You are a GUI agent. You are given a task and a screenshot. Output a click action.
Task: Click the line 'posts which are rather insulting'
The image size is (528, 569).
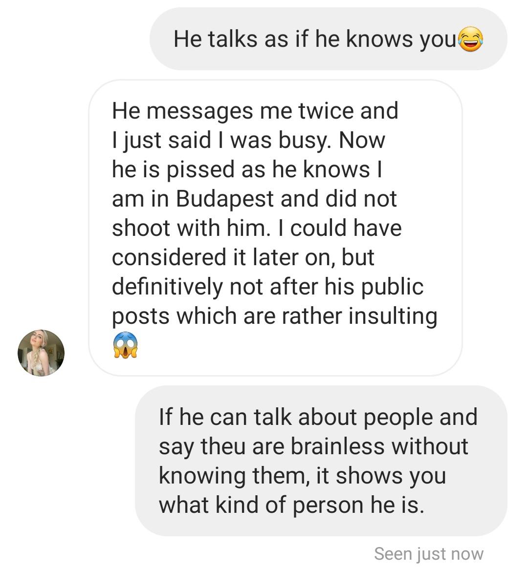(x=275, y=316)
